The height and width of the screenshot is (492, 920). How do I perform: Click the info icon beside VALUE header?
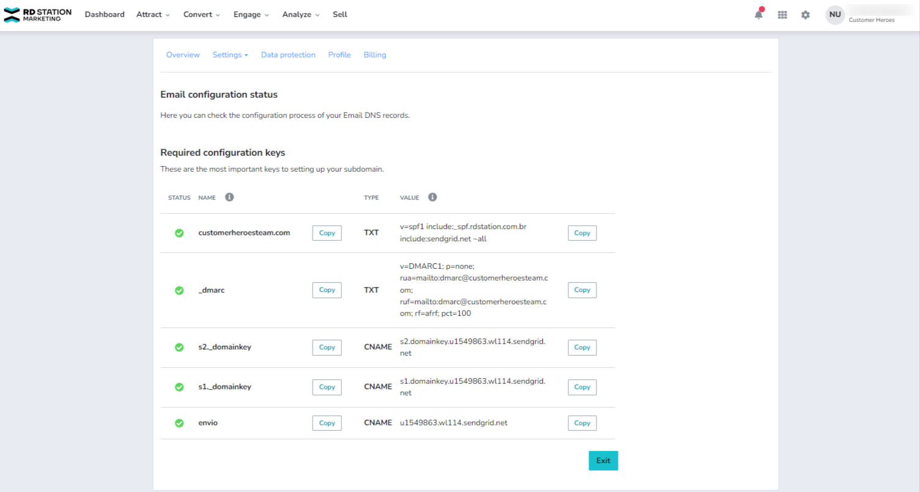tap(432, 197)
